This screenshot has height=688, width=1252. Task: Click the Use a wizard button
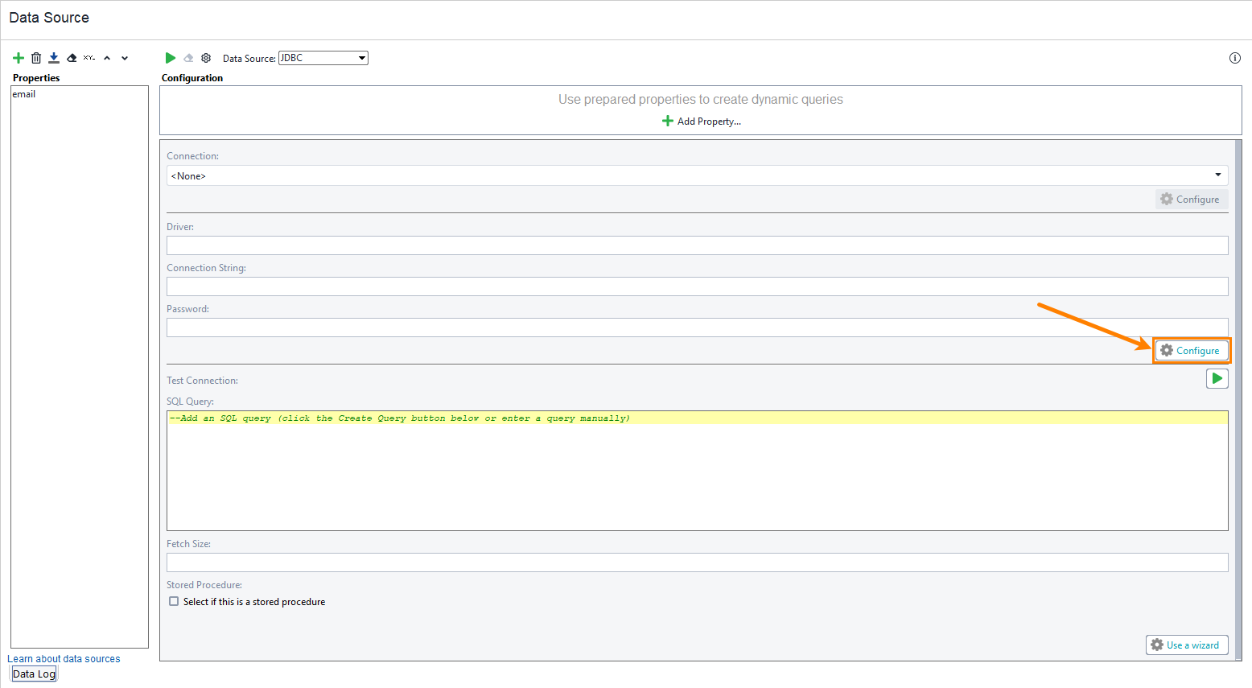click(x=1187, y=645)
